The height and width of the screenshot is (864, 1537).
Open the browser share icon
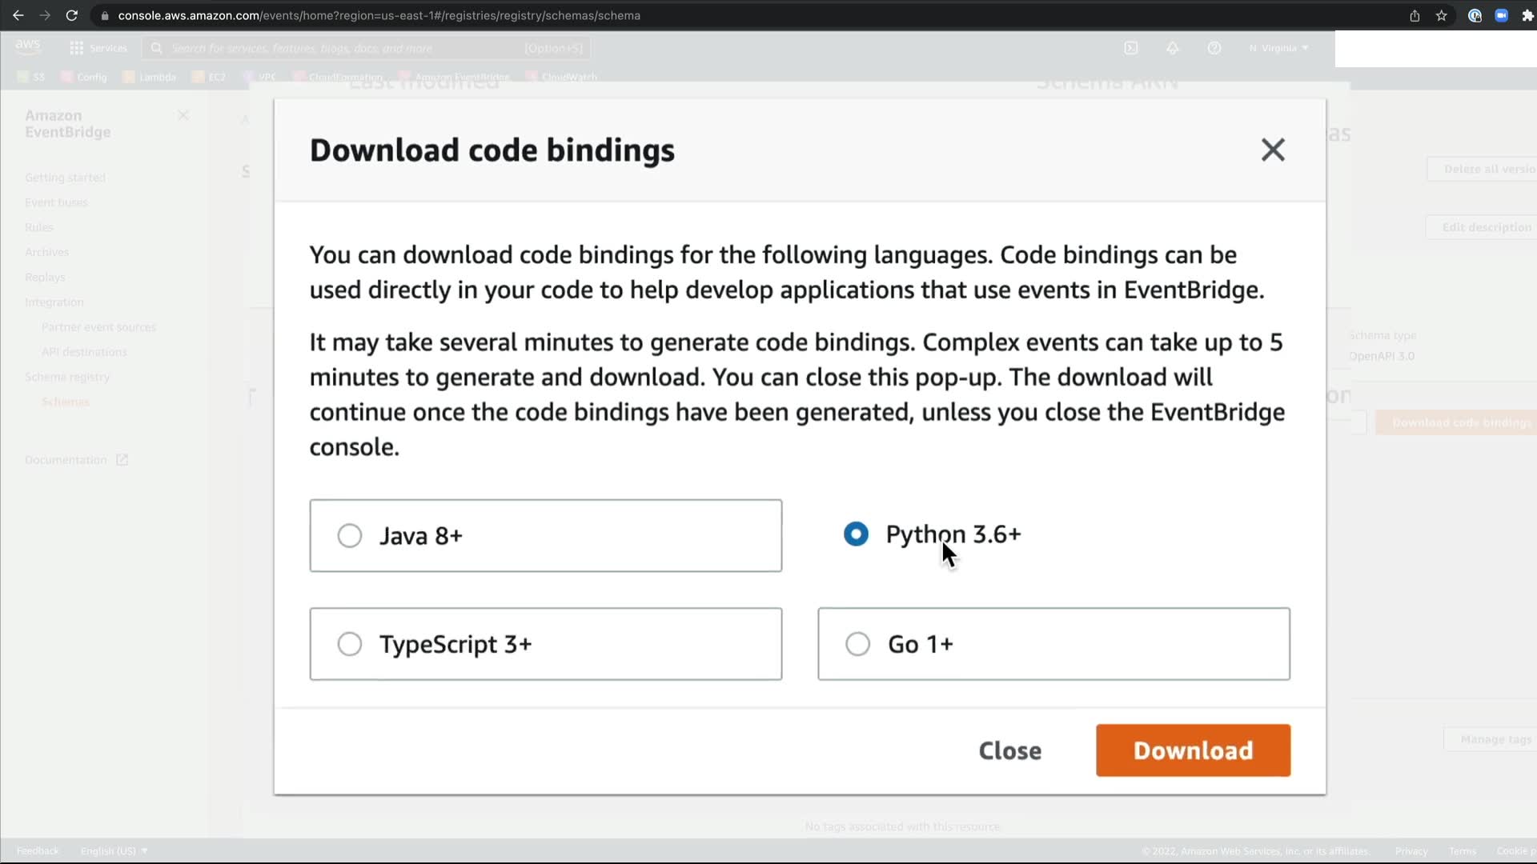[1415, 15]
